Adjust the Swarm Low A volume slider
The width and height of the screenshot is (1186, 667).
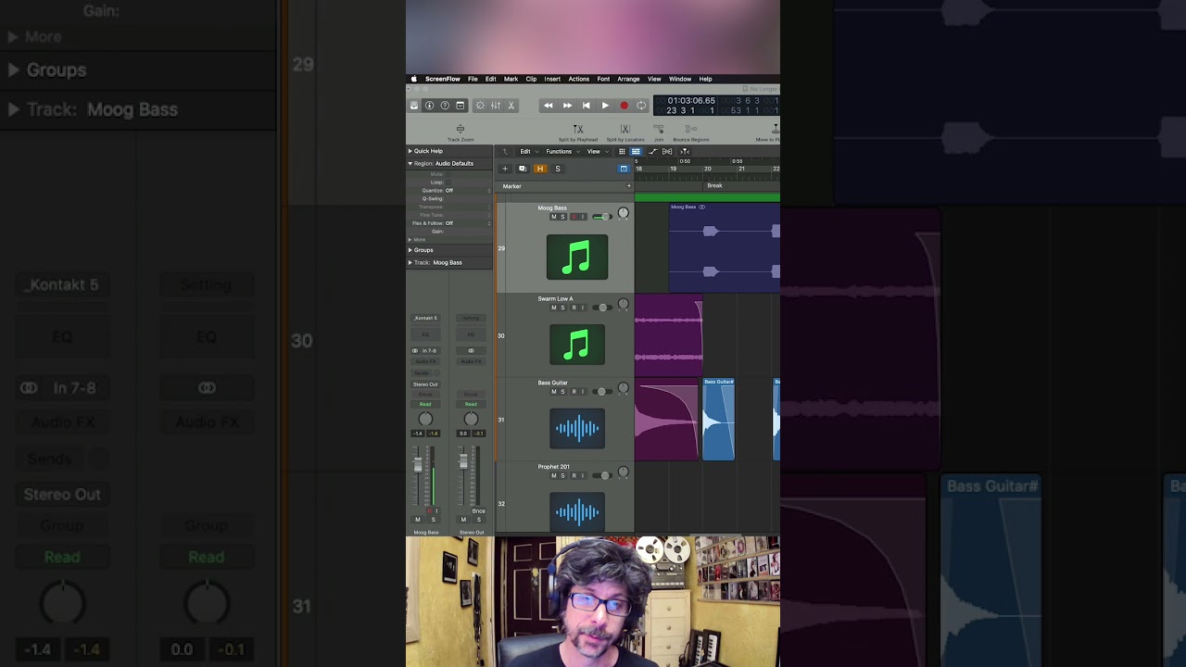[x=601, y=308]
